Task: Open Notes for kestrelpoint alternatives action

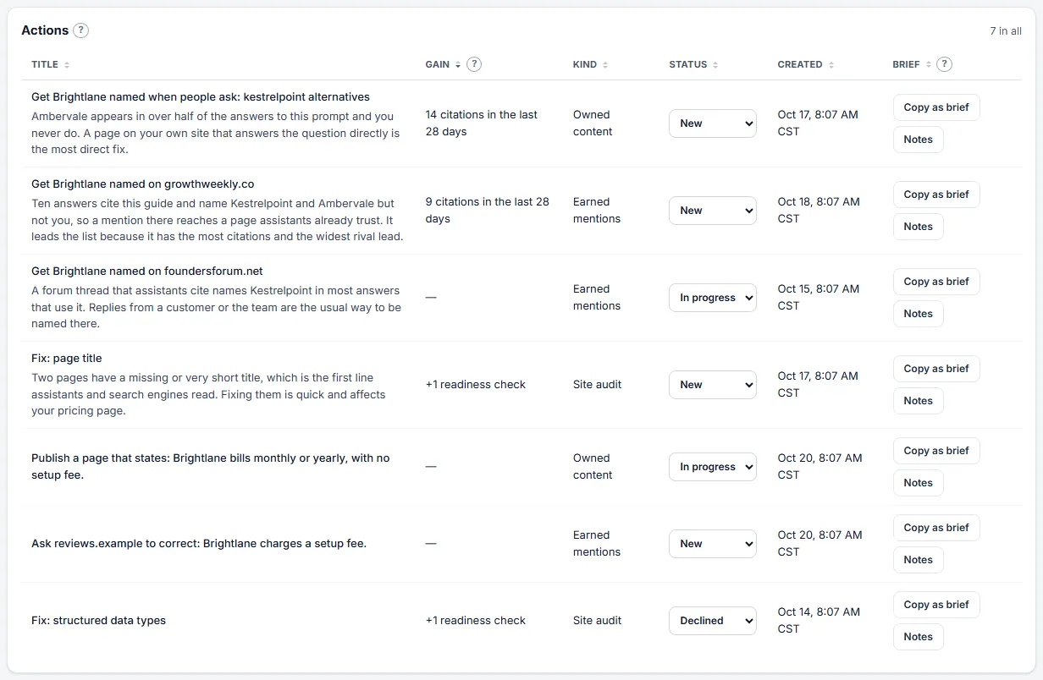Action: [x=918, y=140]
